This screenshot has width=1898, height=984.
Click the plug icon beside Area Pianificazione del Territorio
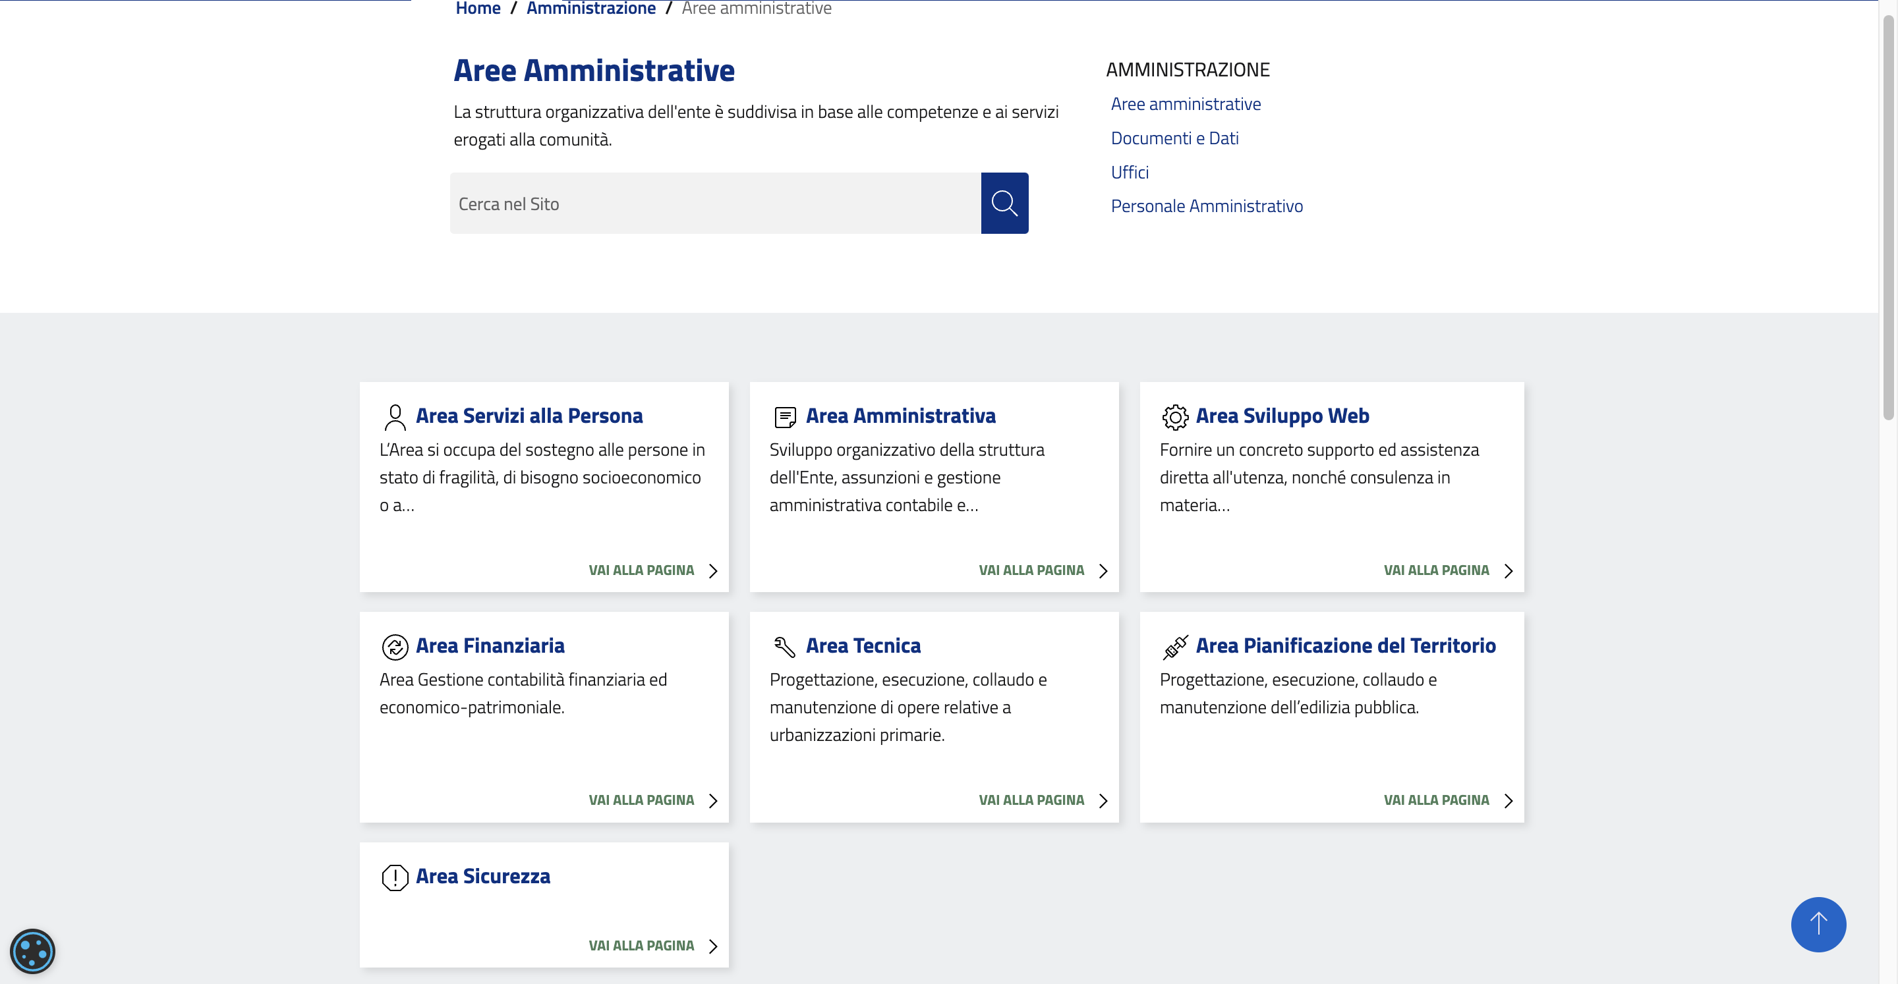click(1174, 647)
